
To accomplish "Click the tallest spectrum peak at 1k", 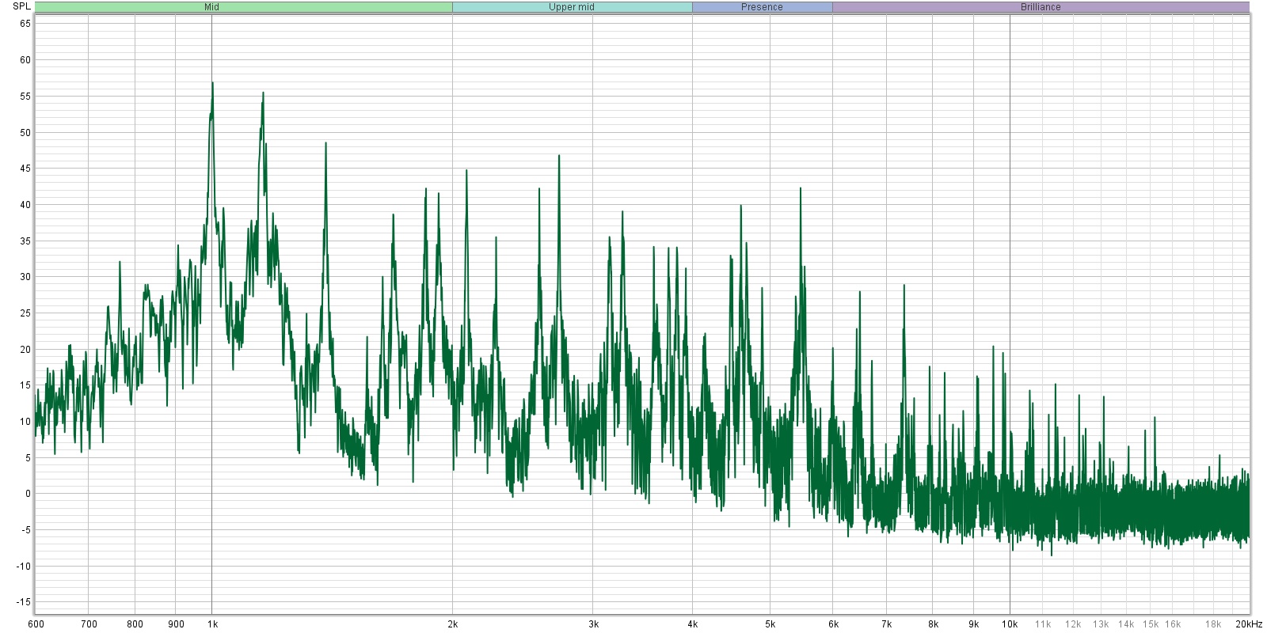I will (x=212, y=83).
